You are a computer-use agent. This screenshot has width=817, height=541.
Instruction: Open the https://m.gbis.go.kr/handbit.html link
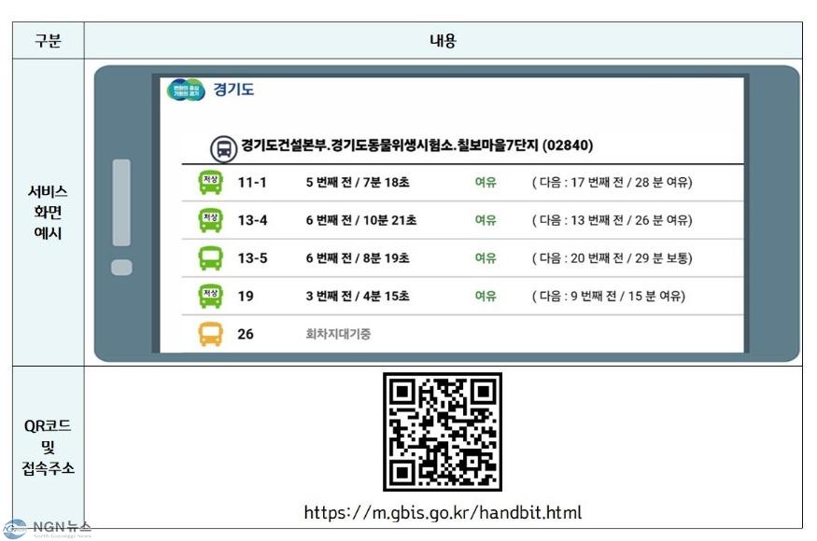443,513
